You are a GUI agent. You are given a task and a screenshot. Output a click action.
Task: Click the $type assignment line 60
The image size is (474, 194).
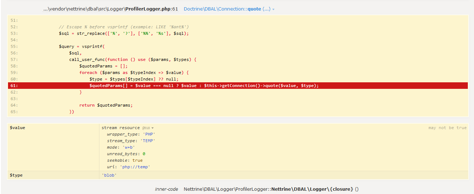click(134, 79)
